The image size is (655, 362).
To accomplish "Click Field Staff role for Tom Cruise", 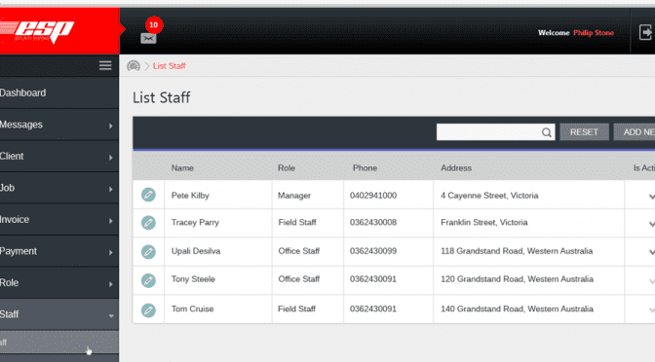I will point(296,309).
